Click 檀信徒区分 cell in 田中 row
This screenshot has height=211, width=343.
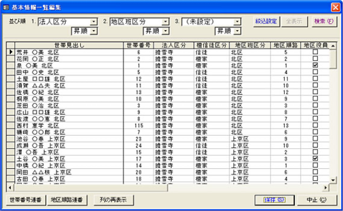212,72
